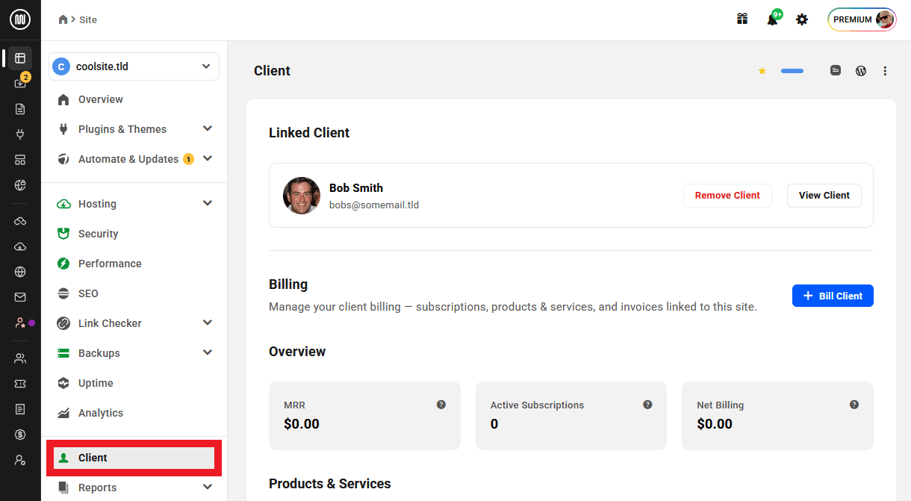Click the user-gear icon at rail bottom
Viewport: 911px width, 501px height.
tap(20, 460)
